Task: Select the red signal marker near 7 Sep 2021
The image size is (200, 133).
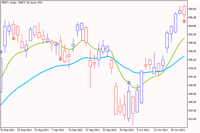Action: tap(61, 59)
